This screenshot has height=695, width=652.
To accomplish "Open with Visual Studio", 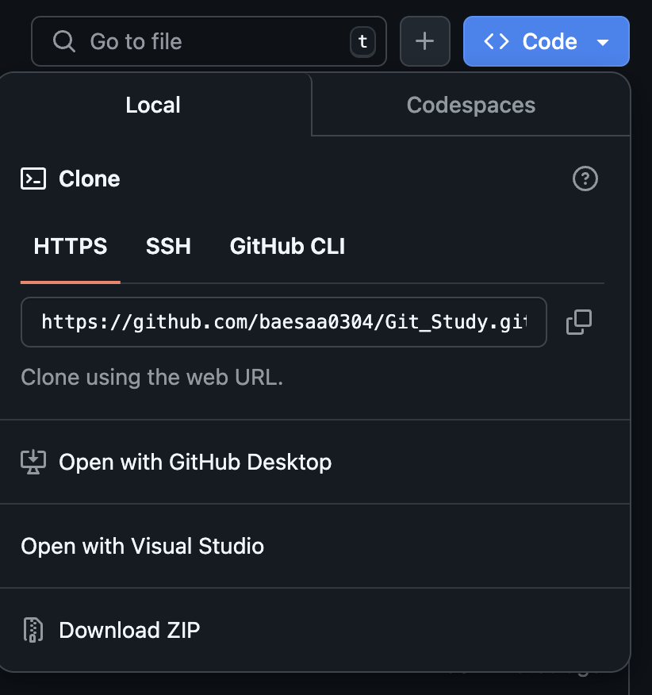I will [x=315, y=546].
